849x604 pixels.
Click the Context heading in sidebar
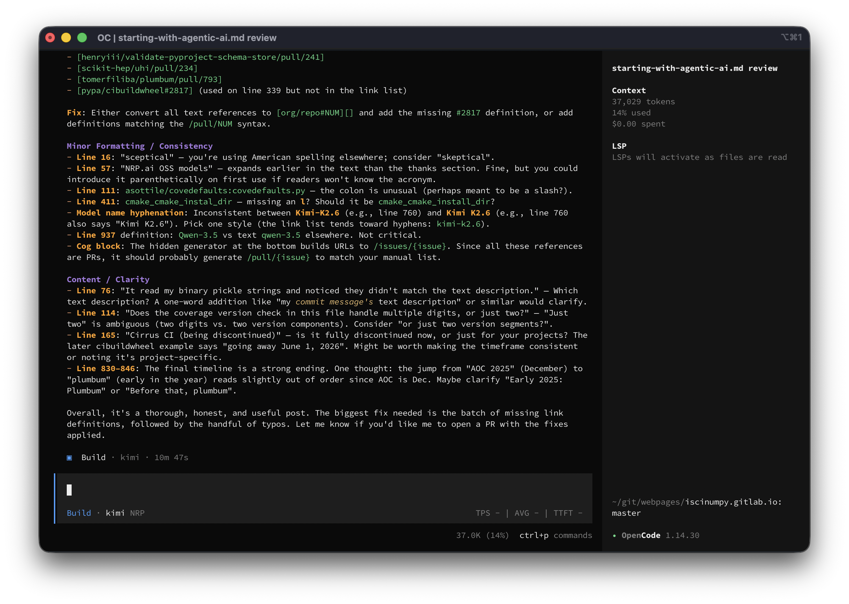click(x=629, y=90)
